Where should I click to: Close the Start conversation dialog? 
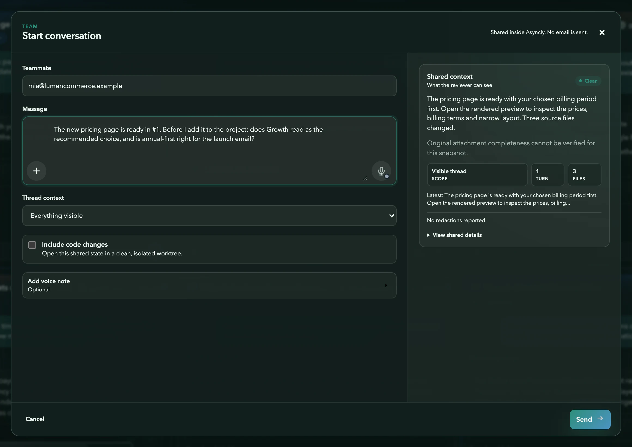[602, 32]
